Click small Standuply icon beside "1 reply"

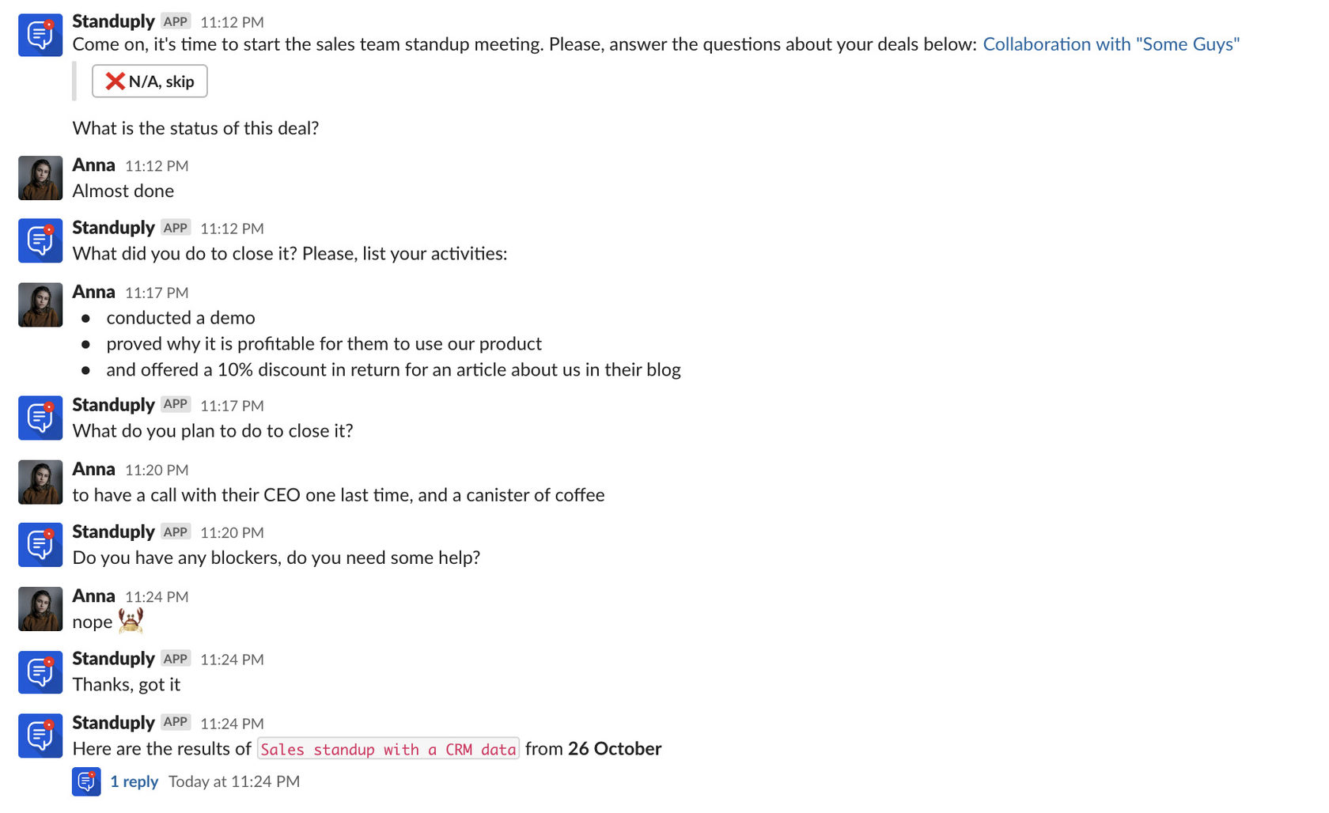pyautogui.click(x=86, y=781)
